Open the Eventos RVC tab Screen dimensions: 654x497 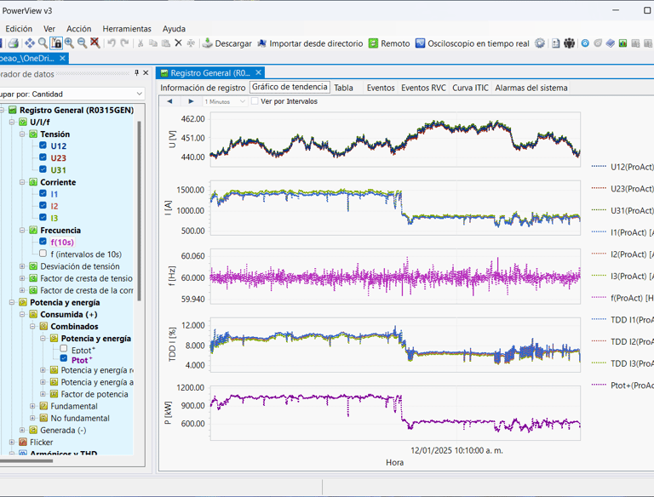pos(423,88)
